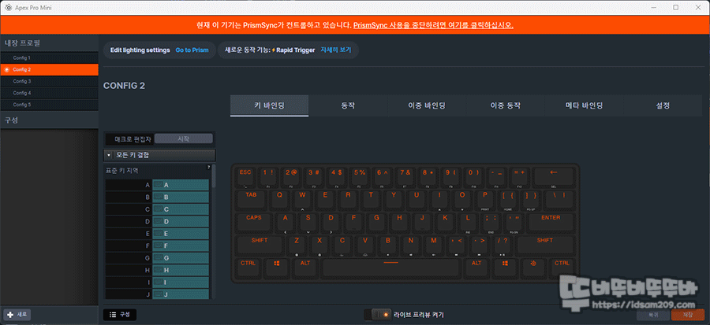The height and width of the screenshot is (325, 710).
Task: Select Config 5 profile
Action: pyautogui.click(x=49, y=105)
